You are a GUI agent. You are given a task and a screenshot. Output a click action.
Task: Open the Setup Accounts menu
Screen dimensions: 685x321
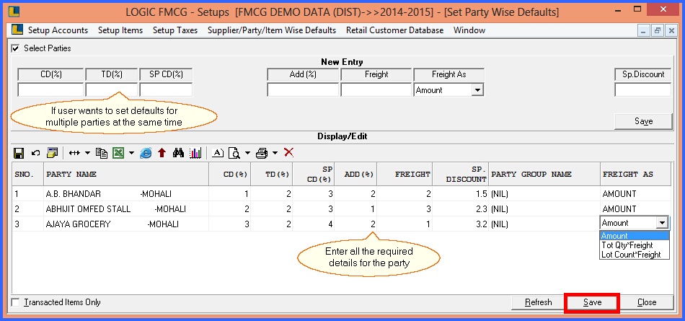point(58,30)
